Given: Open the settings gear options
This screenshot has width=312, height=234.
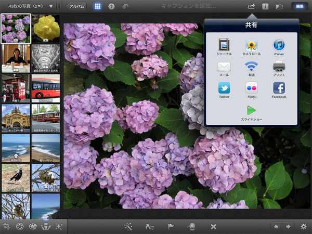Looking at the screenshot, I should 304,227.
